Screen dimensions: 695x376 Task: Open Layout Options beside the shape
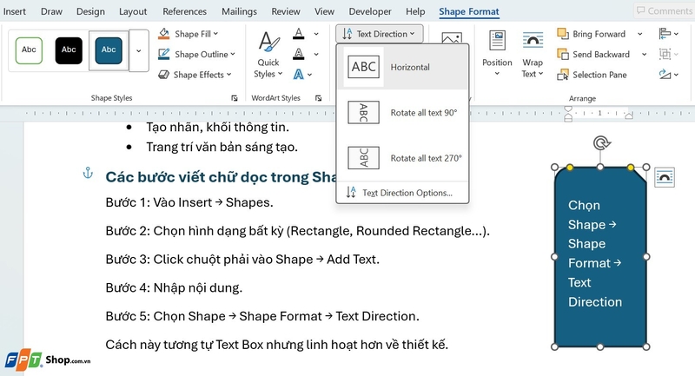click(x=664, y=177)
